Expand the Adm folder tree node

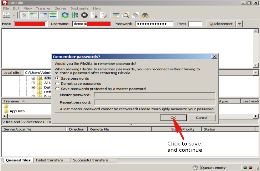pos(33,78)
